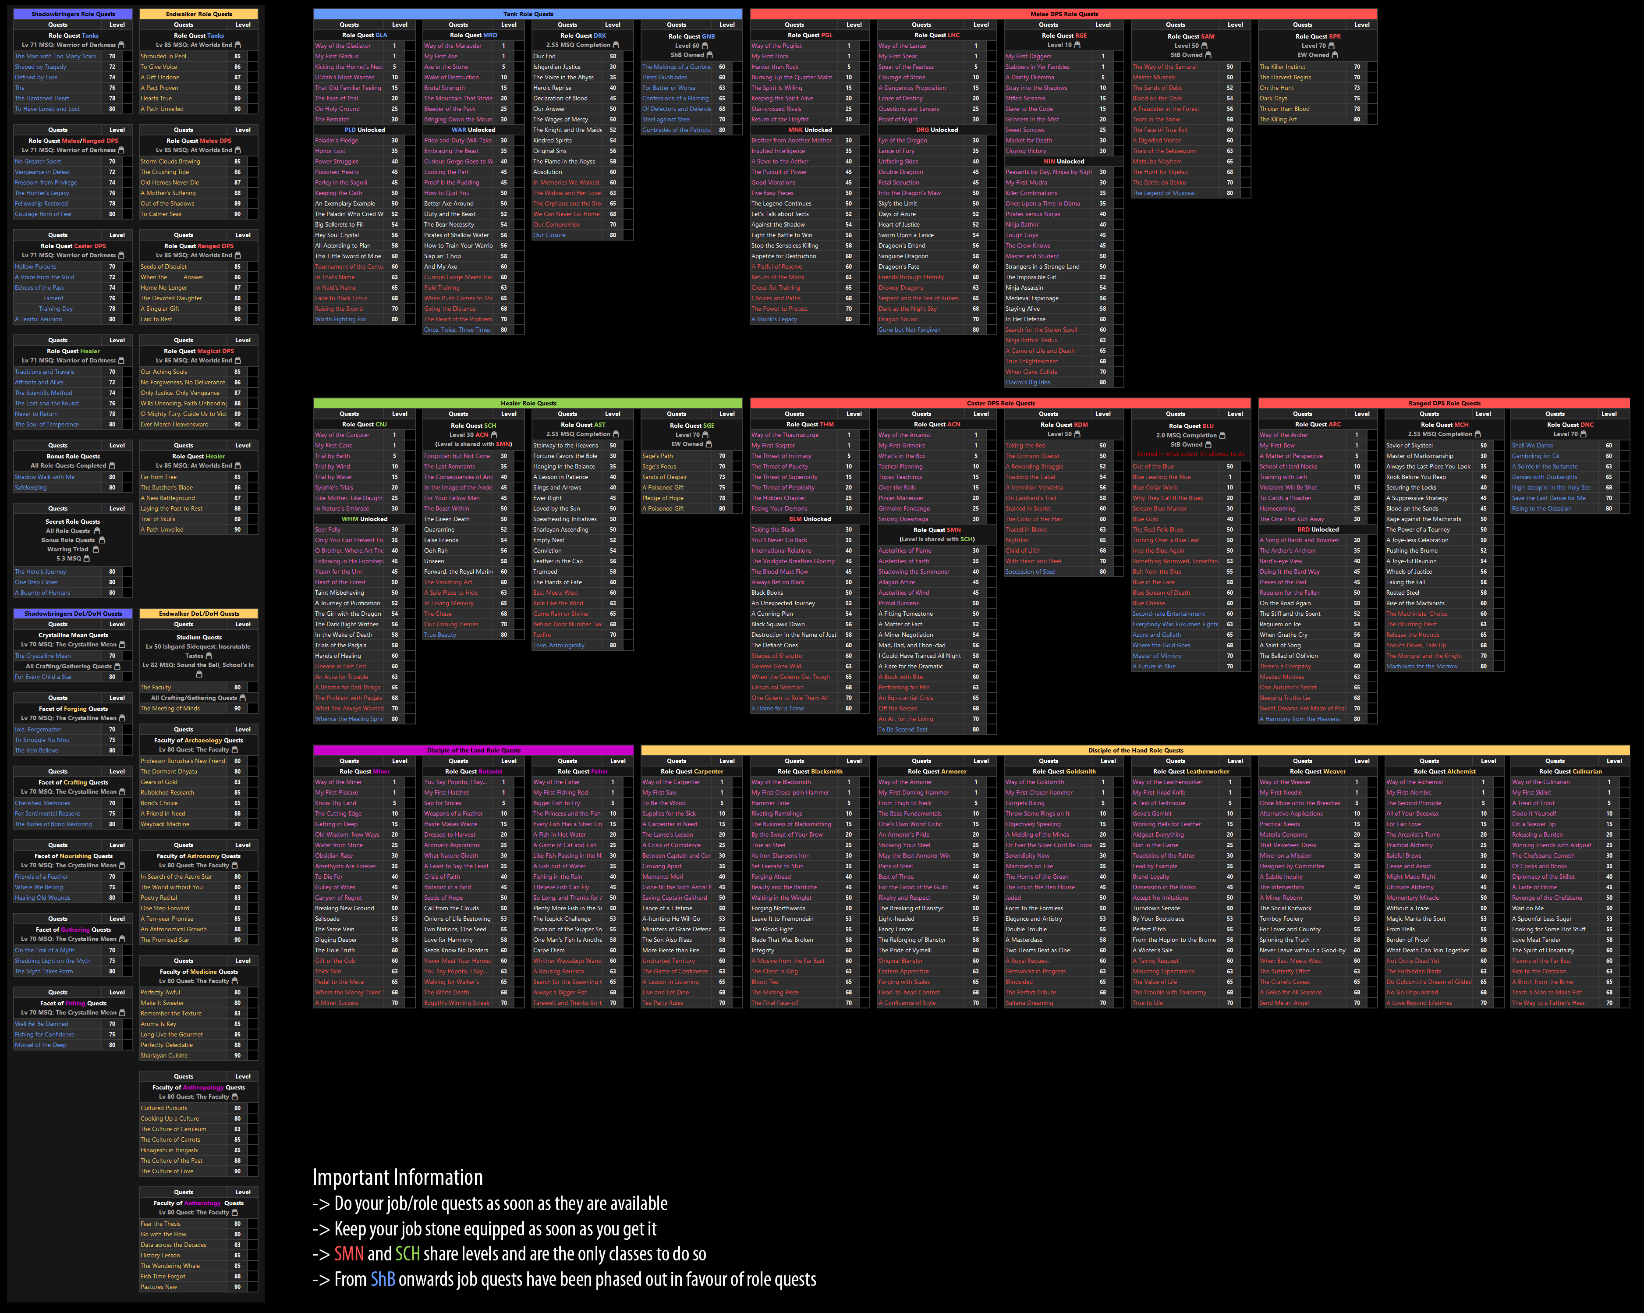
Task: Tick checkbox for Courage Born of Fear
Action: point(127,214)
